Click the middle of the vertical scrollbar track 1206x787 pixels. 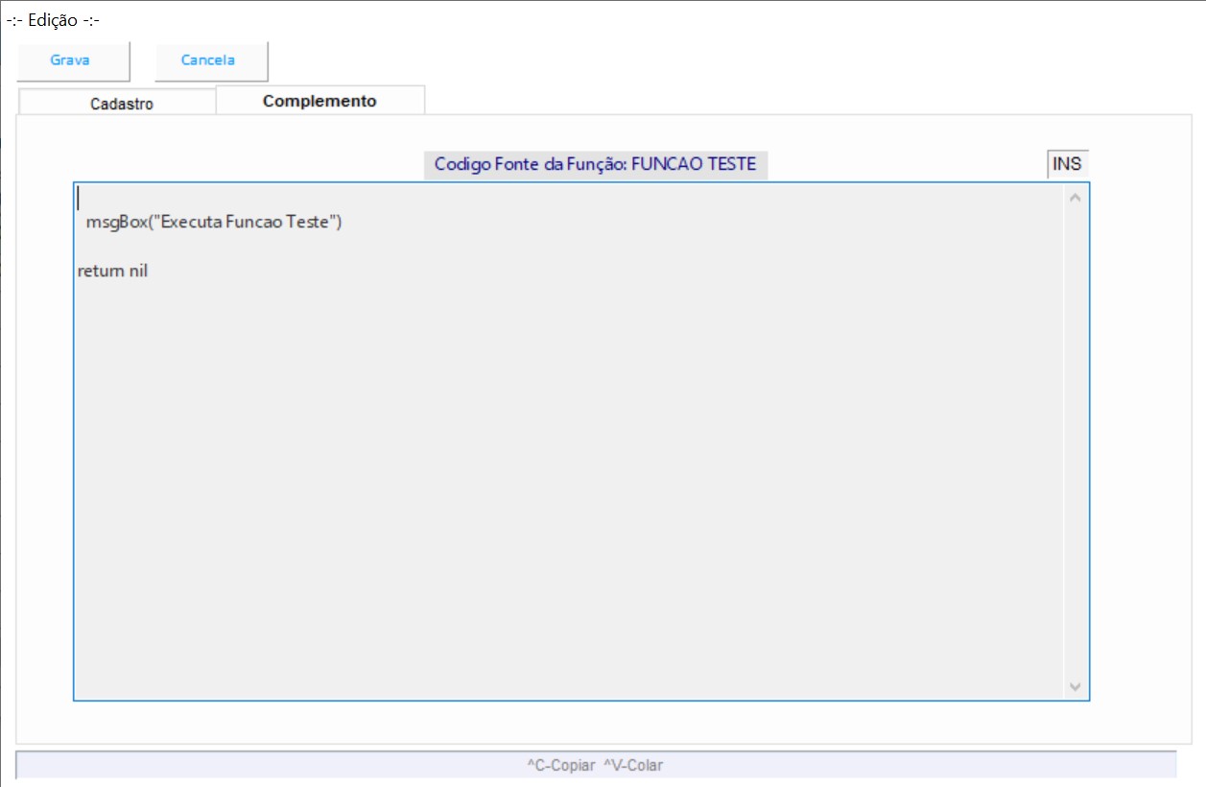click(x=1075, y=441)
